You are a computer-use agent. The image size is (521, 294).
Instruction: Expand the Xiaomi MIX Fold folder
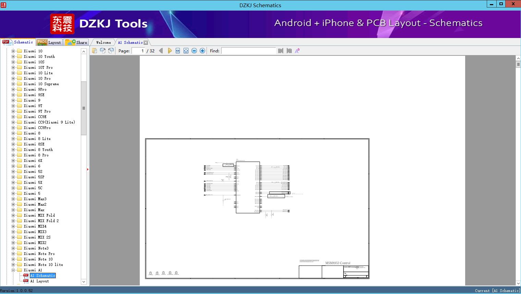pyautogui.click(x=13, y=215)
